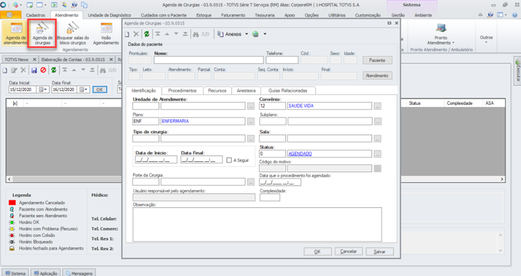Open dropdown arrow next to globe icon
521x276 pixels.
pyautogui.click(x=265, y=34)
